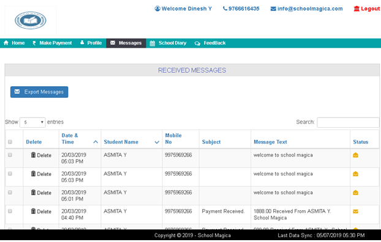This screenshot has width=381, height=242.
Task: Click 9975969266 in 05:01 PM row
Action: (178, 193)
